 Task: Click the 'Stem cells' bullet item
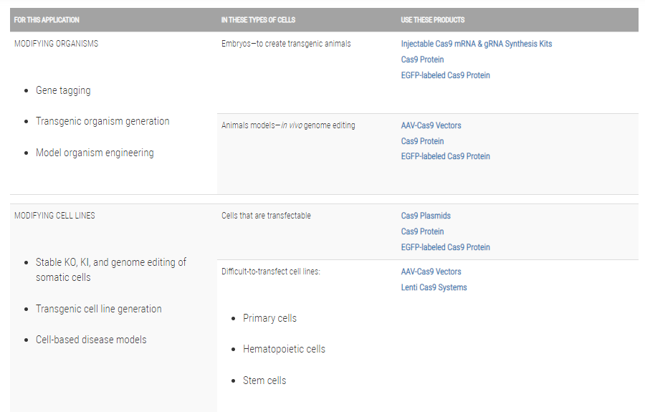[x=264, y=380]
